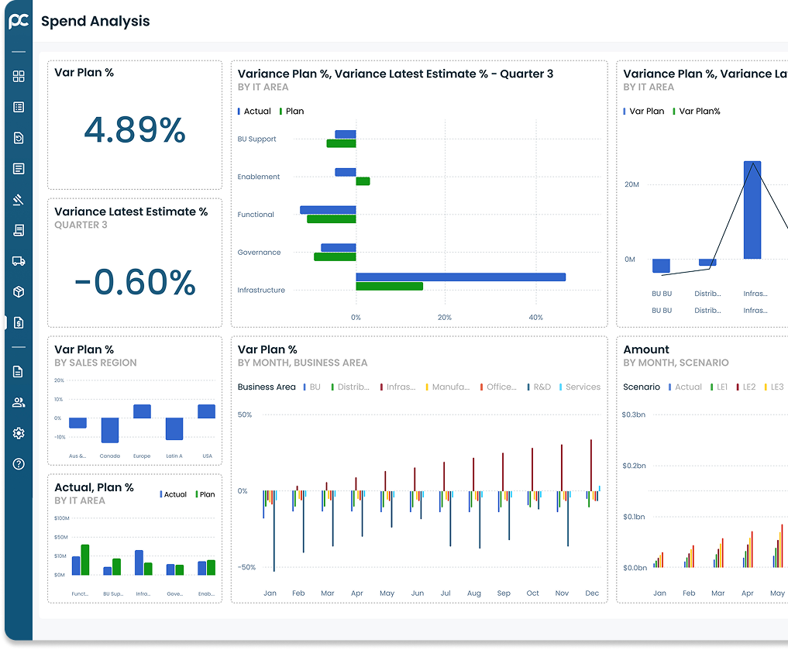Open the gavel auction icon in sidebar
788x650 pixels.
tap(19, 200)
